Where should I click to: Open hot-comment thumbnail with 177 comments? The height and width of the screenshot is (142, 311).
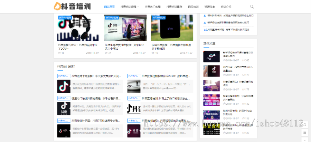click(x=211, y=85)
